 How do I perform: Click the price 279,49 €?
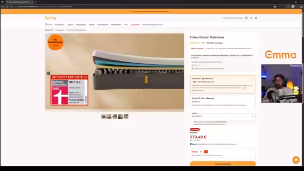[198, 137]
